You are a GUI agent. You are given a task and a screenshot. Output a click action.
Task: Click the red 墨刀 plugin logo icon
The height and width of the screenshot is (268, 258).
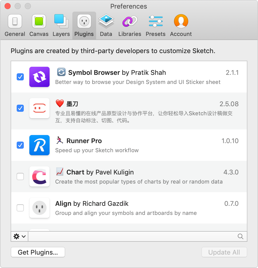click(x=39, y=108)
